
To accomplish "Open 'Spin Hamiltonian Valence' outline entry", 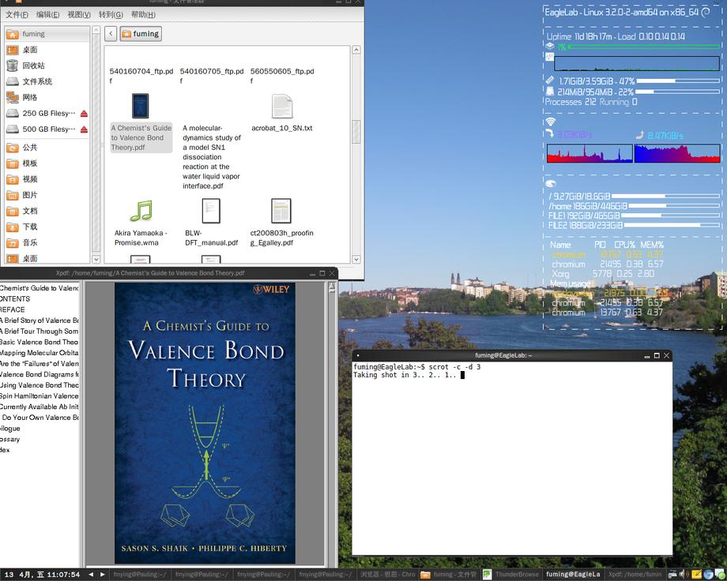I will coord(40,395).
